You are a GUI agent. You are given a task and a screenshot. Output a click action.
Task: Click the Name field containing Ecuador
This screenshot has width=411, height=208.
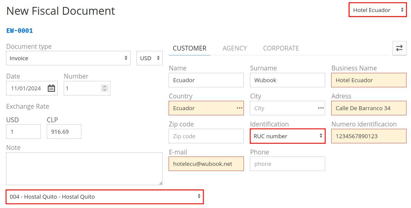[x=206, y=80]
